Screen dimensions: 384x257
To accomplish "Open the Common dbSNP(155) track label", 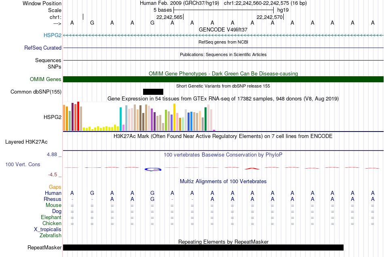I will [36, 92].
